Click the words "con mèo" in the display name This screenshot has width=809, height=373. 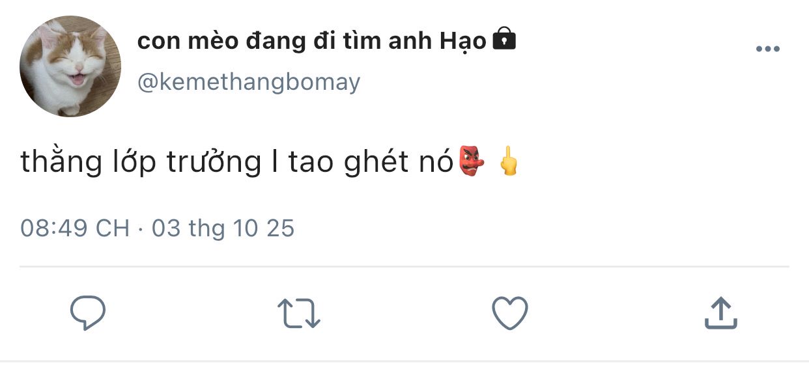(x=179, y=42)
